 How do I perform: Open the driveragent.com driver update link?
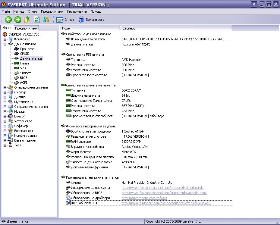tap(144, 198)
